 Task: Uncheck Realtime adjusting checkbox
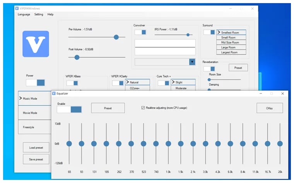tap(143, 108)
